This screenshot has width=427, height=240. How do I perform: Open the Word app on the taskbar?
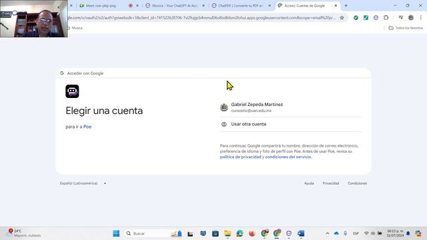[301, 233]
